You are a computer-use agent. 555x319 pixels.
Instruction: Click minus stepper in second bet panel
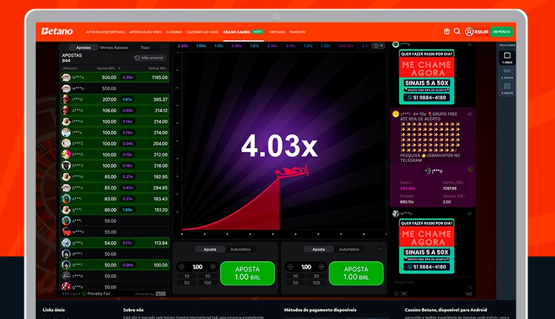[x=291, y=267]
